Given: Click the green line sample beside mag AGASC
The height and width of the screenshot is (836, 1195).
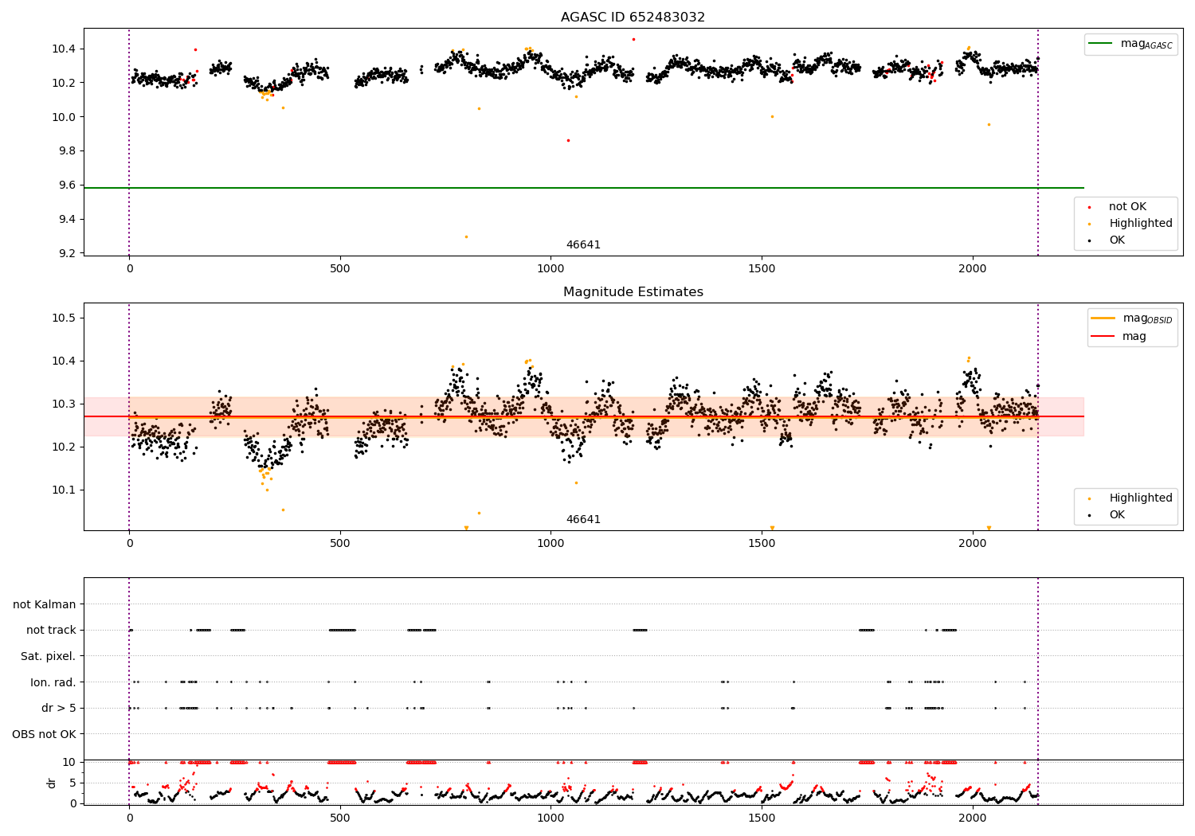Looking at the screenshot, I should pos(1102,44).
